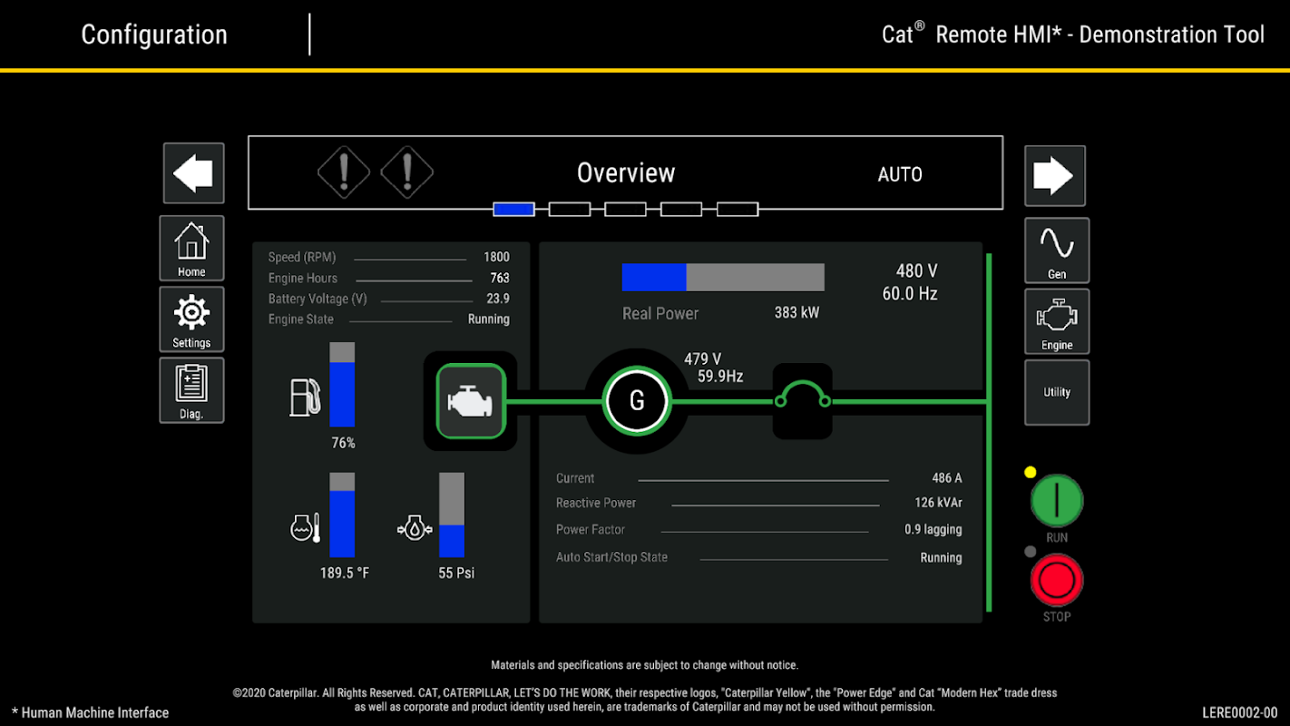Click the 480 V bus voltage reading
1290x726 pixels.
(917, 271)
